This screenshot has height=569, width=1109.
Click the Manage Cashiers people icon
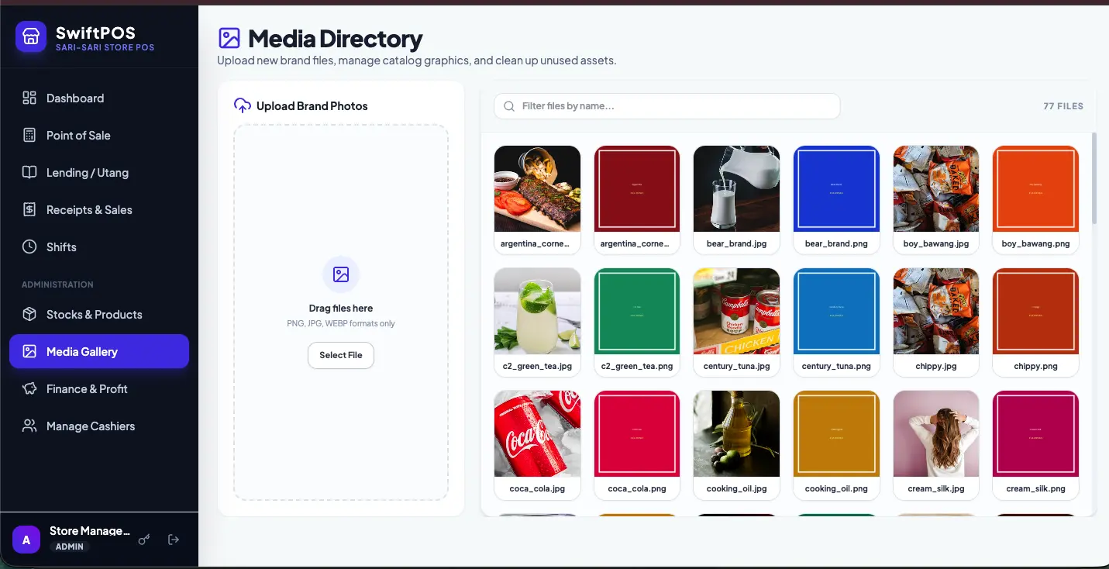[29, 426]
